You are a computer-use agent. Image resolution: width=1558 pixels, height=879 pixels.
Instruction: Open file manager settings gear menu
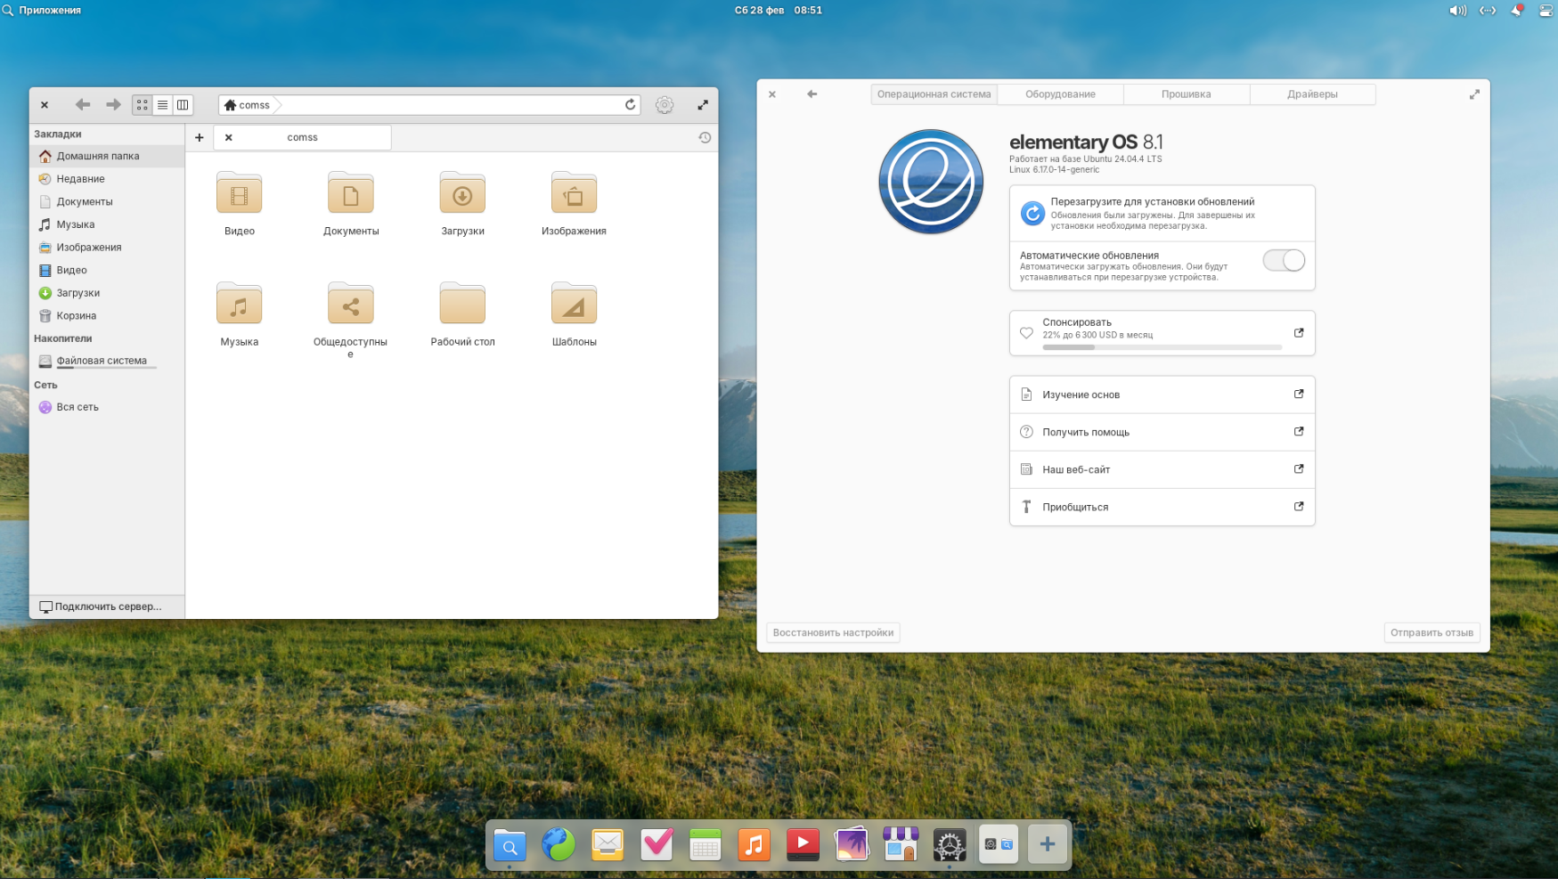665,105
